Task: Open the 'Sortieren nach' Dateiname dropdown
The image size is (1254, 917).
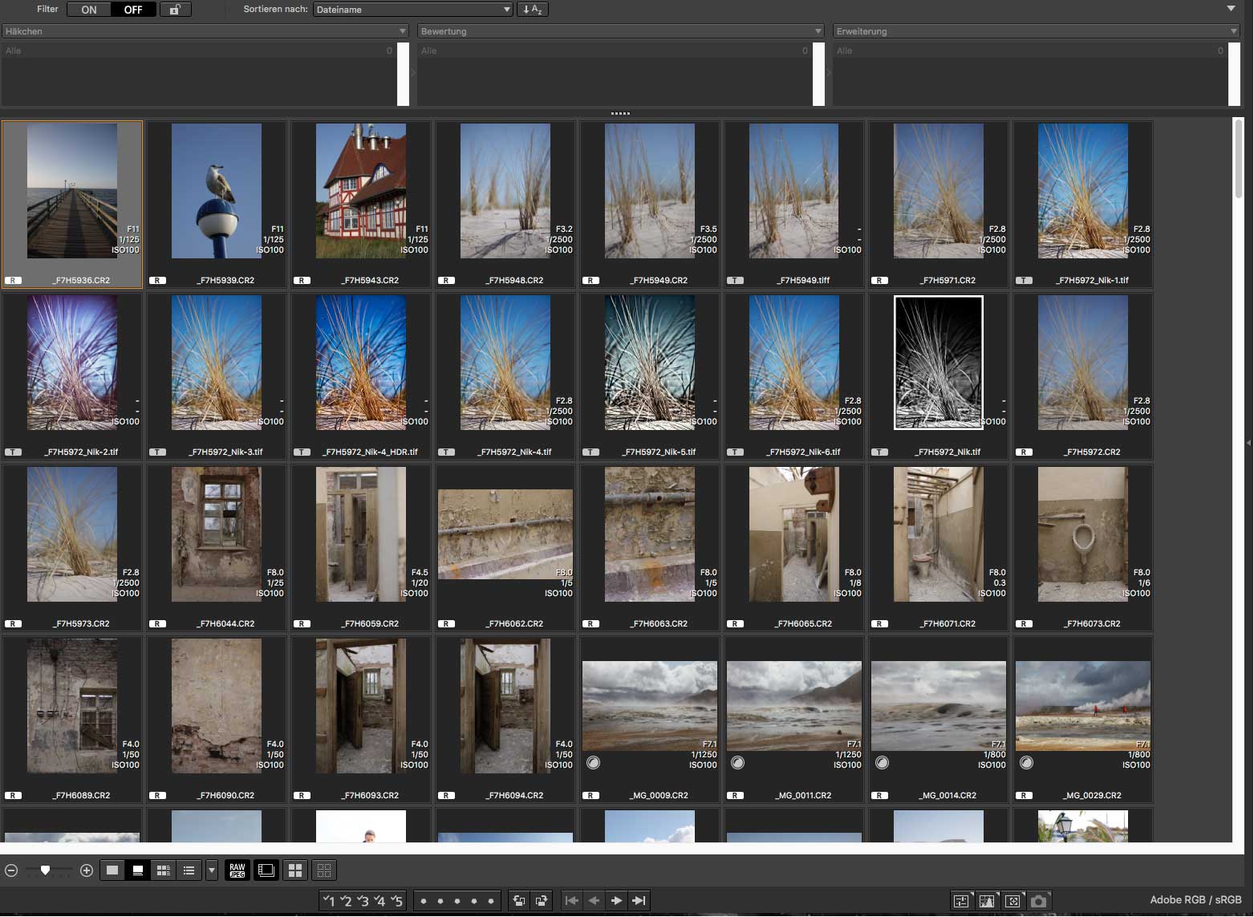Action: pyautogui.click(x=412, y=10)
